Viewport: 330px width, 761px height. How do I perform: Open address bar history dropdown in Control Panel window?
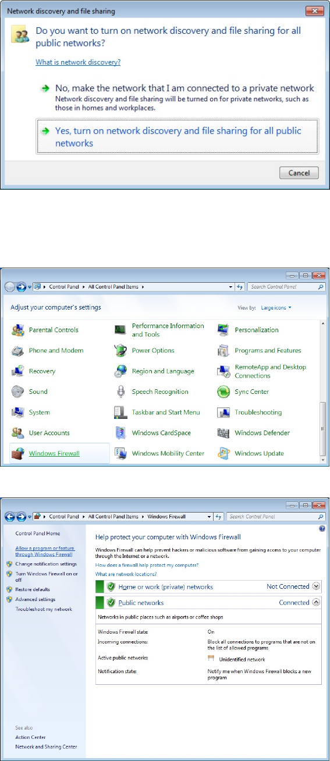(230, 287)
